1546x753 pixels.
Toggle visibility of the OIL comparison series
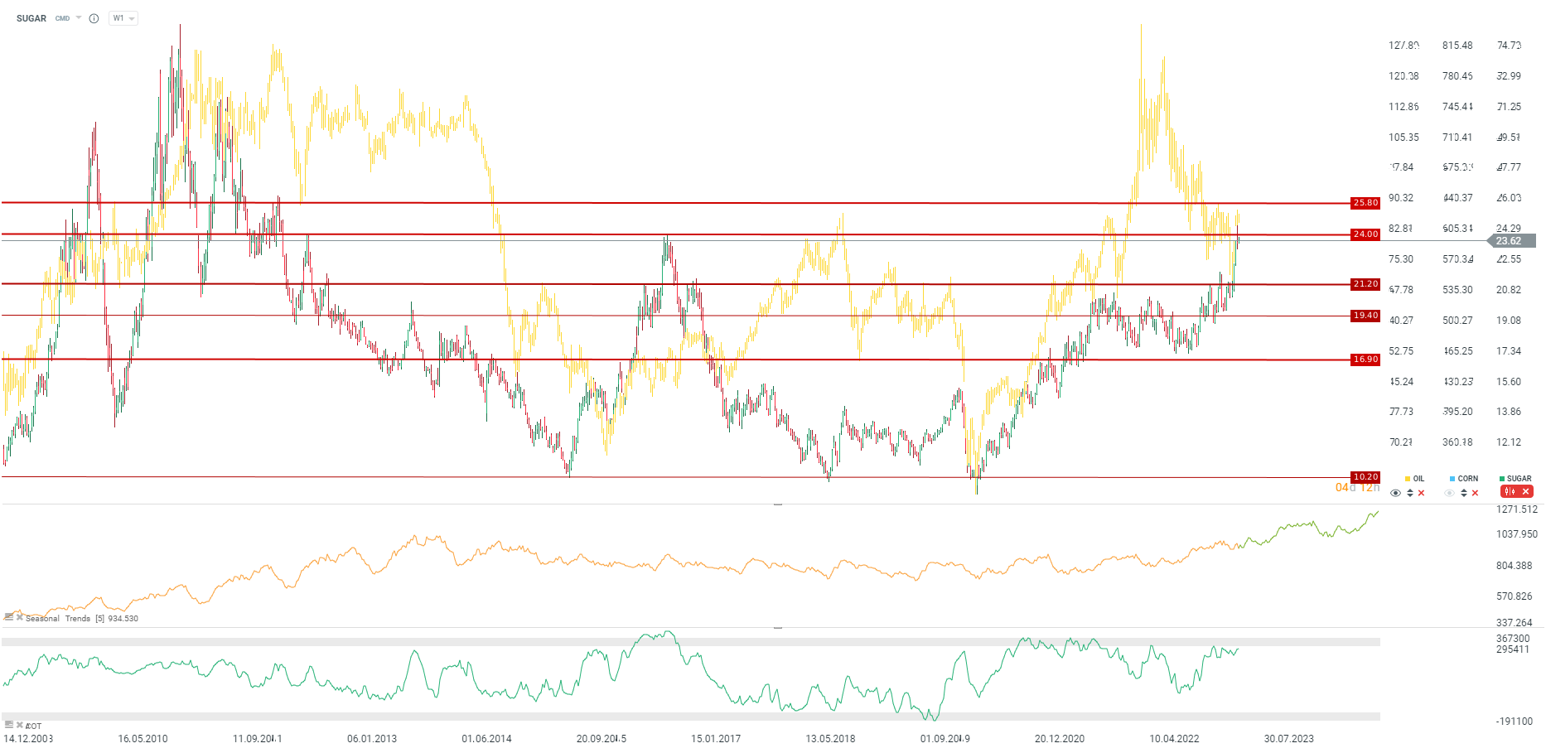1396,493
